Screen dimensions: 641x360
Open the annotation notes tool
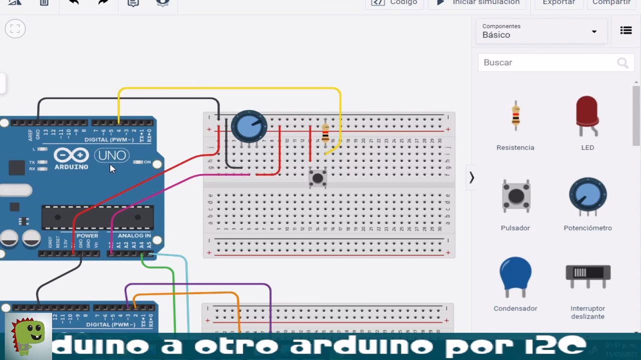pyautogui.click(x=133, y=3)
